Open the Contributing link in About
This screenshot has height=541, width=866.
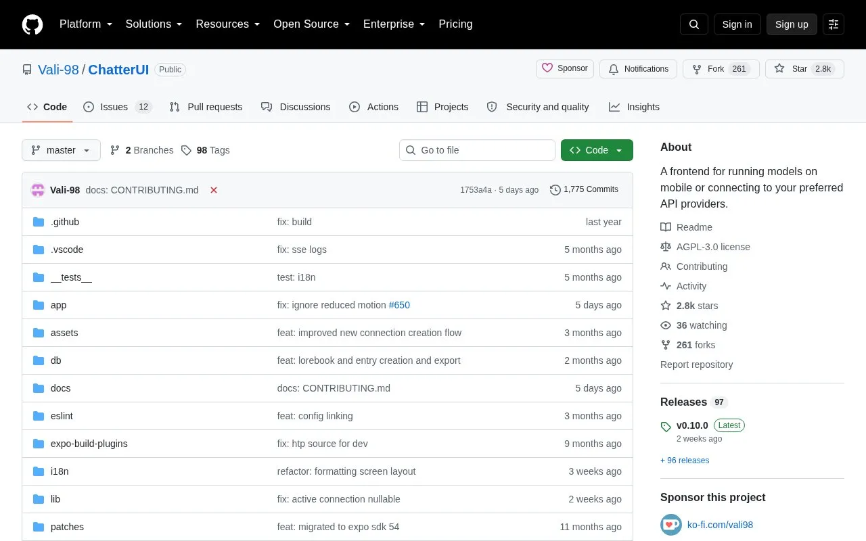693,266
